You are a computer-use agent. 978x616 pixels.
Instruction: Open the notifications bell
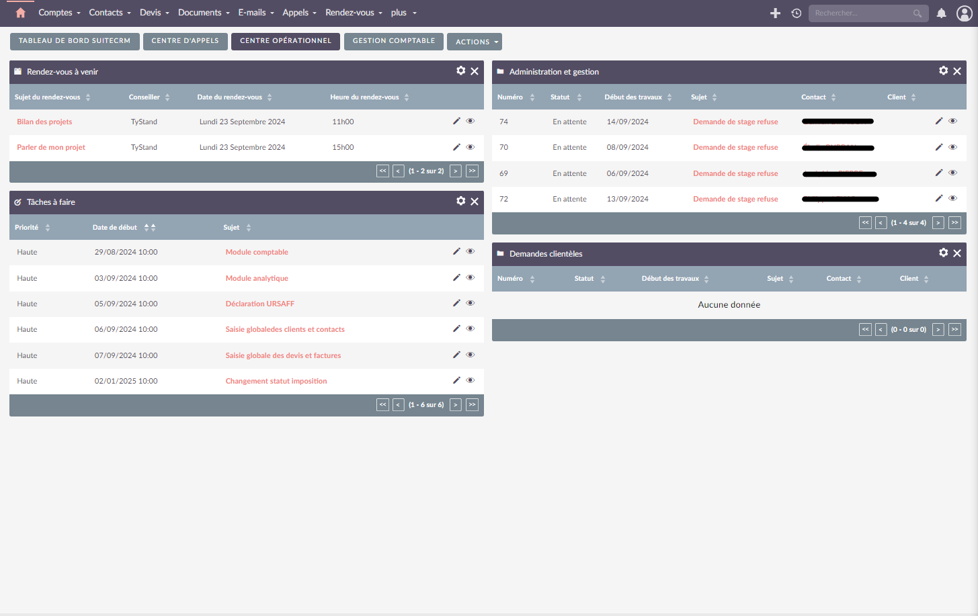[x=942, y=13]
